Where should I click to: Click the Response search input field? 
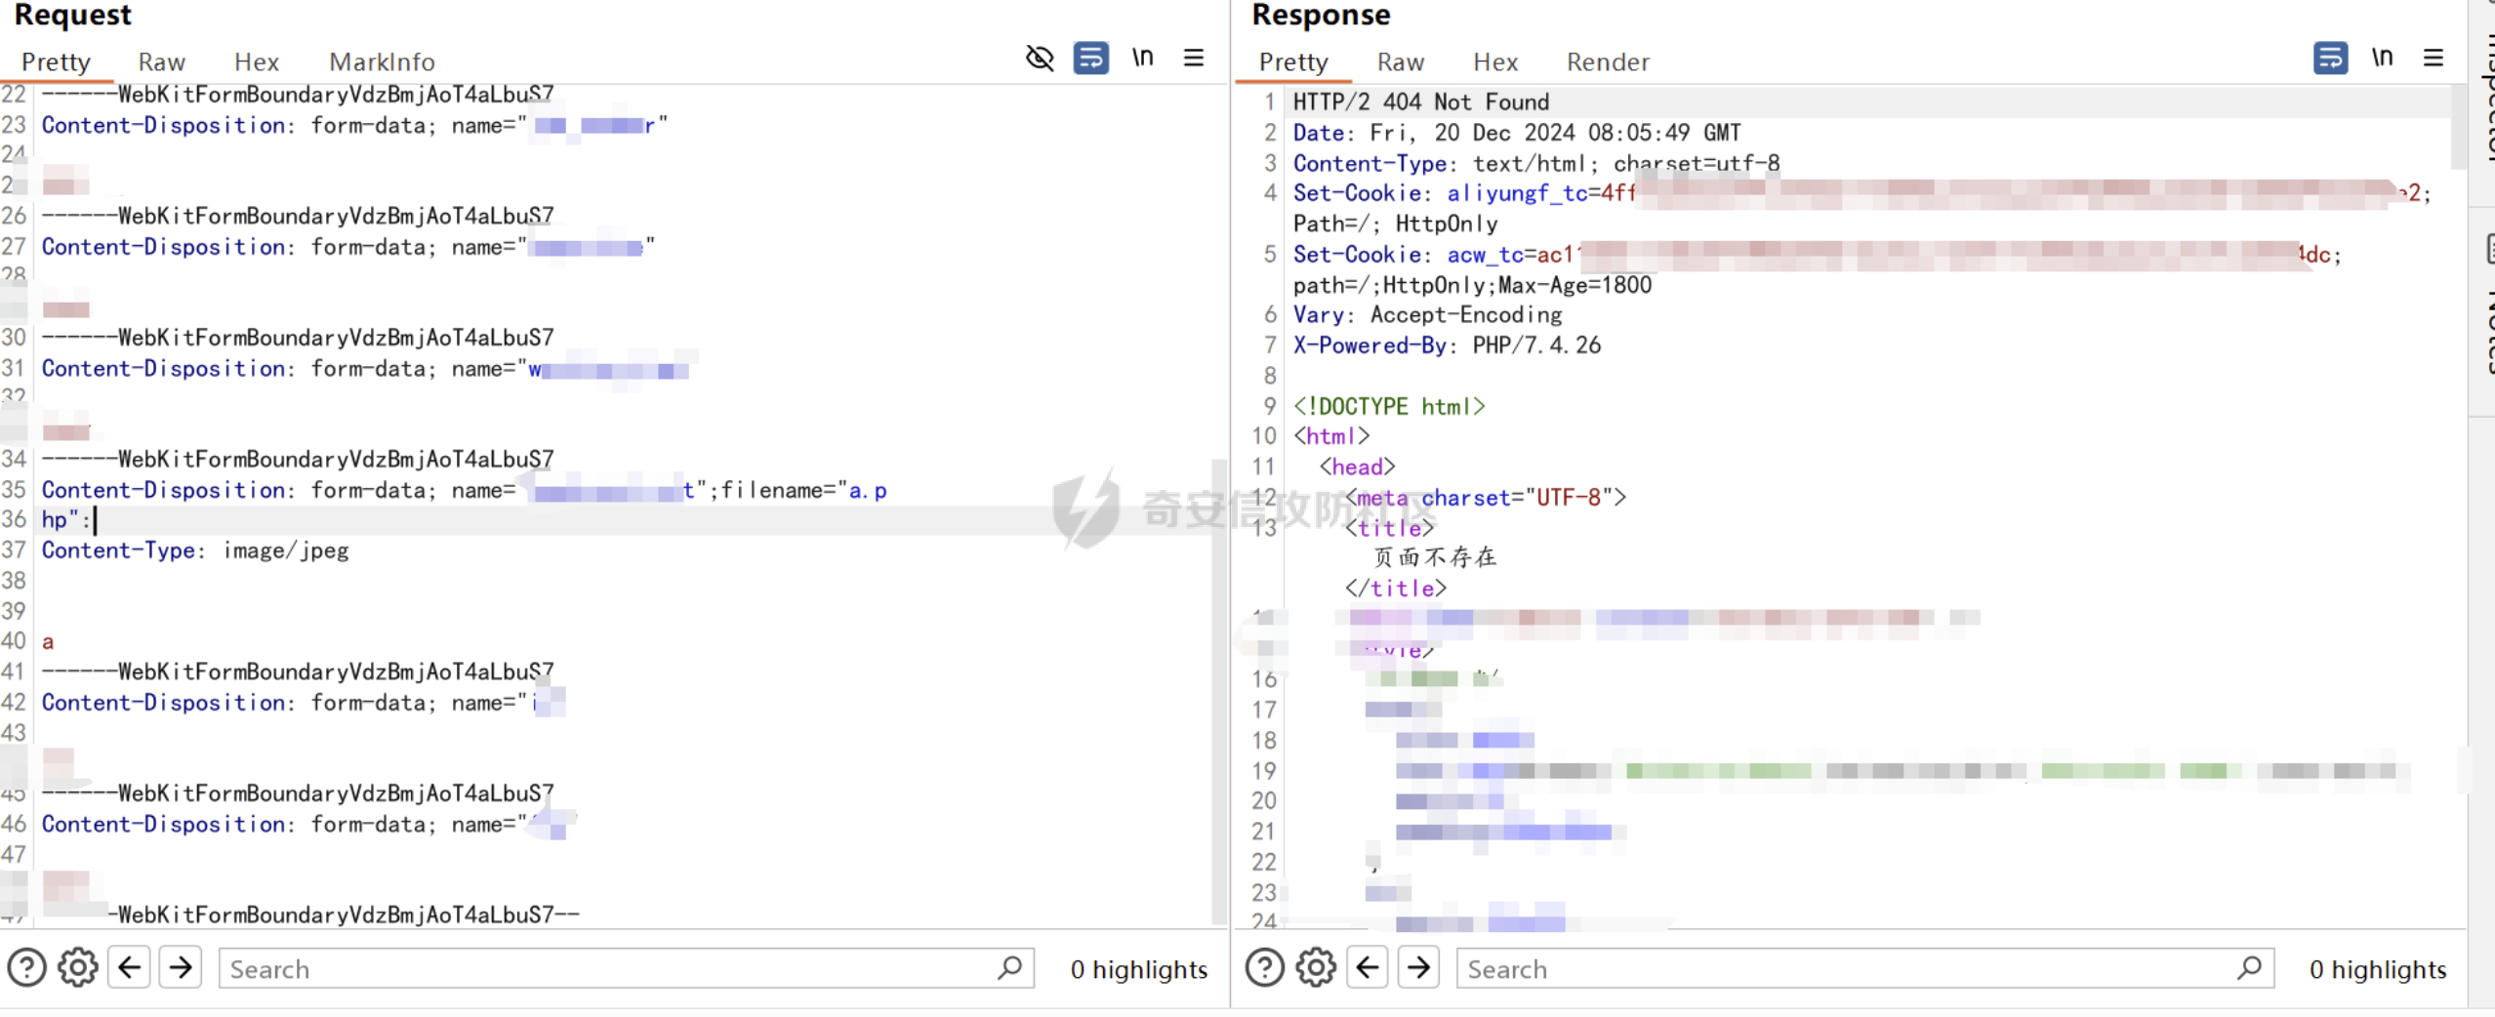pos(1845,969)
